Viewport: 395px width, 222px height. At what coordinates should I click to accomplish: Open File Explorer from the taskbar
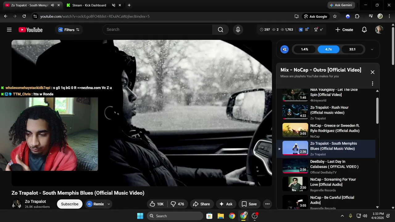pyautogui.click(x=221, y=216)
